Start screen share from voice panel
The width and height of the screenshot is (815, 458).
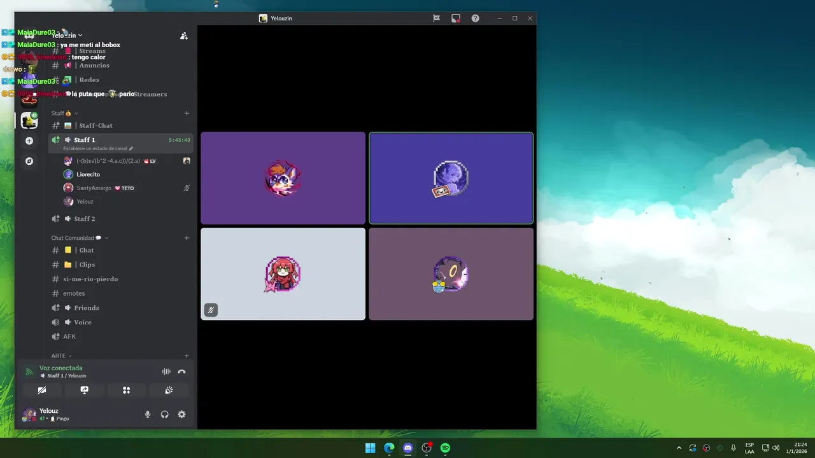[84, 390]
